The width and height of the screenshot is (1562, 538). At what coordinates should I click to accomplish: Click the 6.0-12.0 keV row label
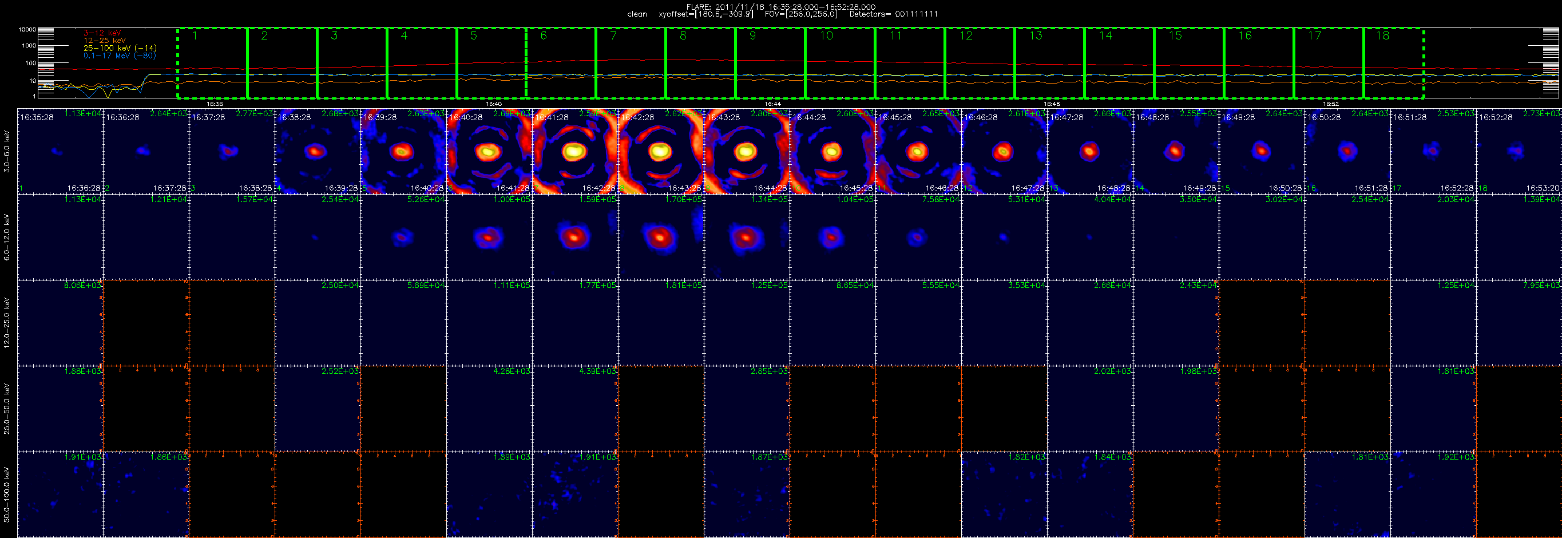click(x=7, y=237)
